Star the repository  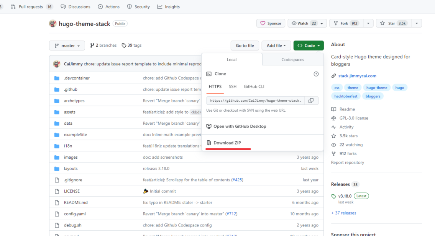pyautogui.click(x=394, y=24)
